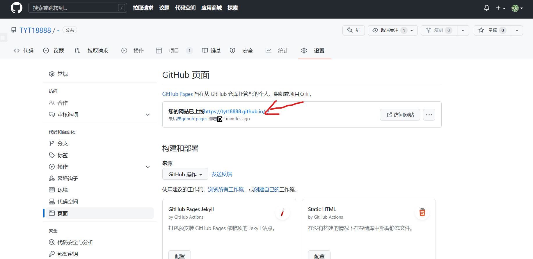Viewport: 533px width, 259px height.
Task: Expand 审核选项 chevron in sidebar
Action: click(x=148, y=115)
